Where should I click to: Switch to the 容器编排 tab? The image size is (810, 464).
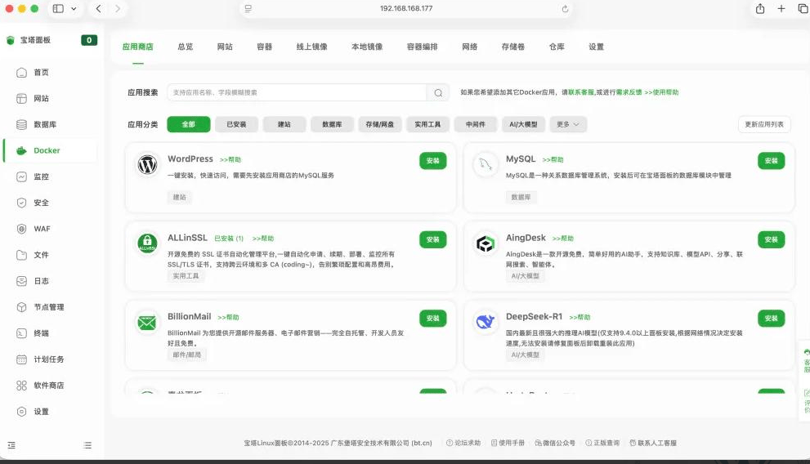(x=422, y=47)
